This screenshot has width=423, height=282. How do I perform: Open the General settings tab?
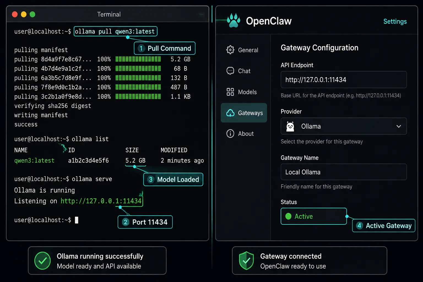pos(244,50)
